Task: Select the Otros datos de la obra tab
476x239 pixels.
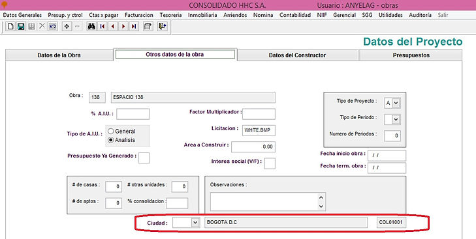Action: 175,54
